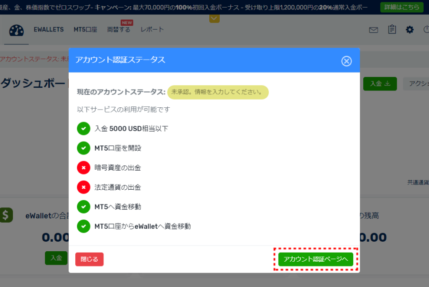Click the MT5口座からeWalletへ資金移動 text
The height and width of the screenshot is (287, 429).
pos(143,226)
